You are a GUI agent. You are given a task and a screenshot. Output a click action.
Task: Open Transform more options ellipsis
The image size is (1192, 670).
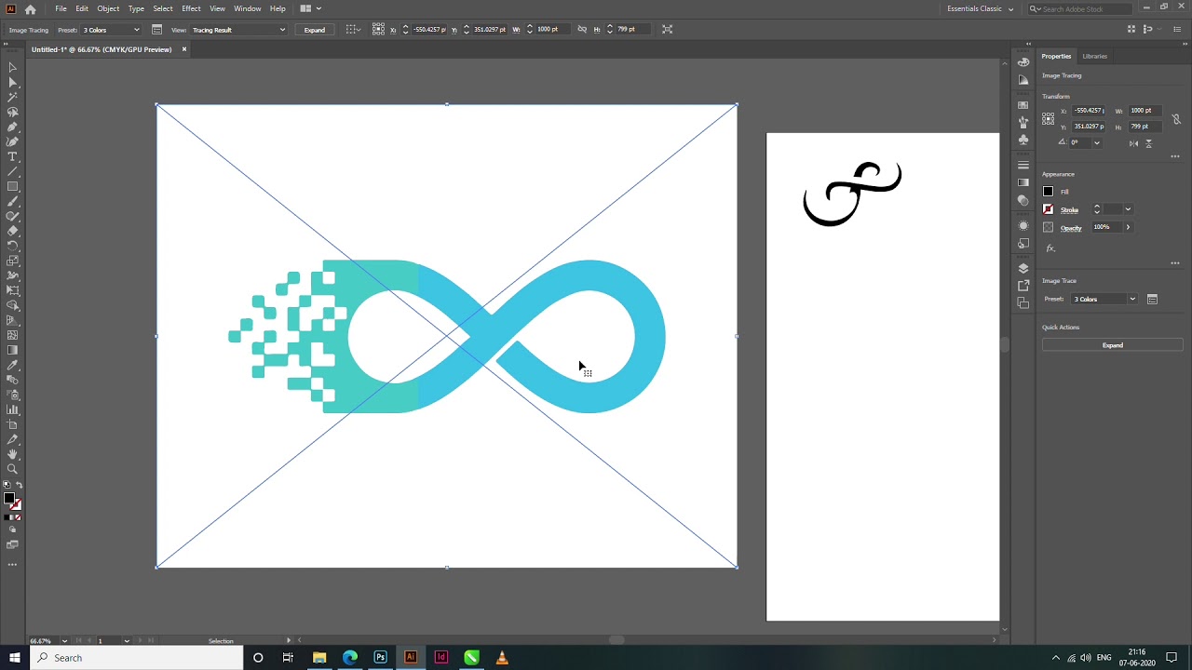point(1175,156)
